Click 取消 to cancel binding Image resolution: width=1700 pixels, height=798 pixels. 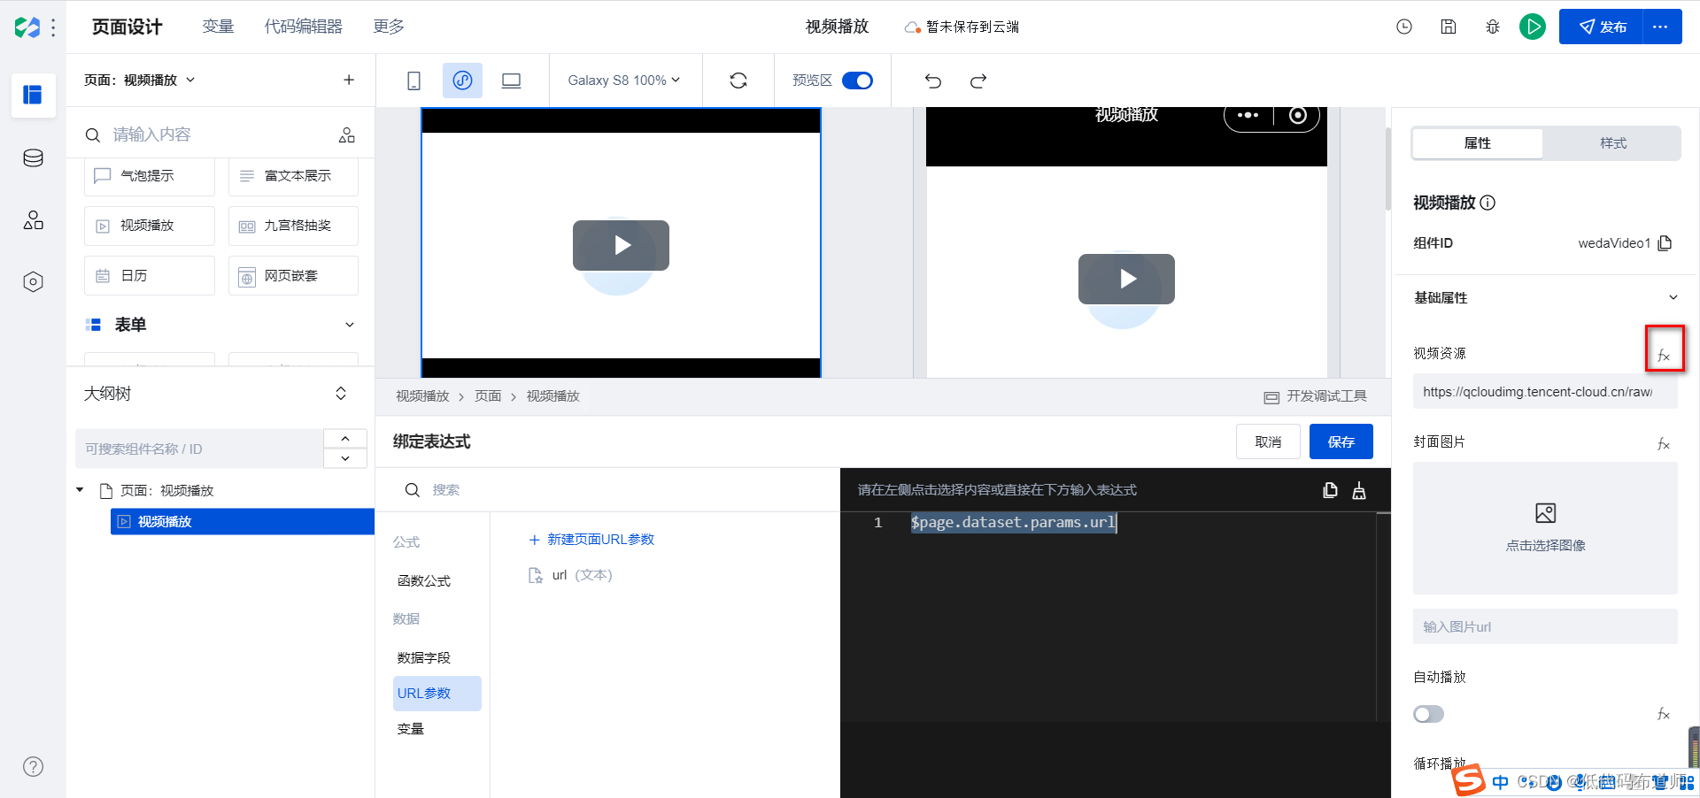coord(1268,441)
